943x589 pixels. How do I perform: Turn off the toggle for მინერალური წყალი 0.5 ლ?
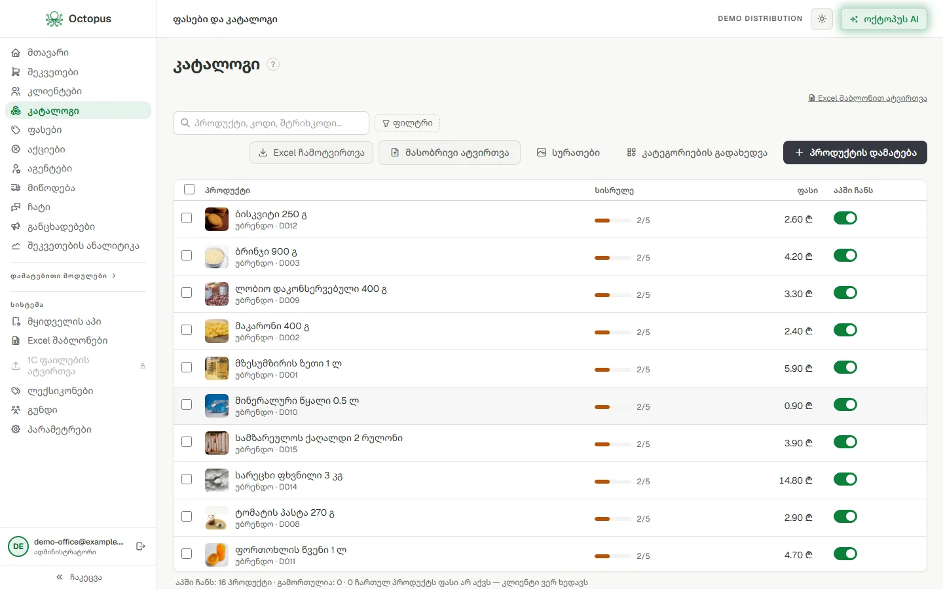tap(845, 404)
